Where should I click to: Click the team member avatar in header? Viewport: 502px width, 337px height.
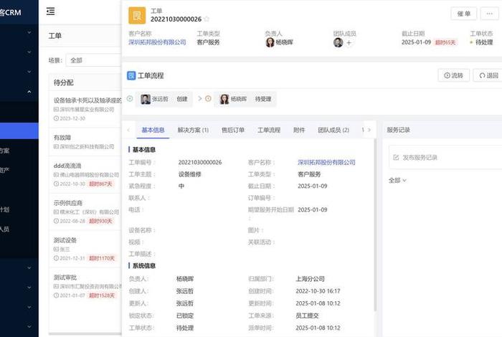pos(338,42)
